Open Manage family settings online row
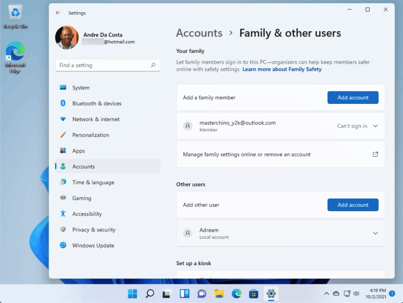The width and height of the screenshot is (403, 303). pos(281,154)
